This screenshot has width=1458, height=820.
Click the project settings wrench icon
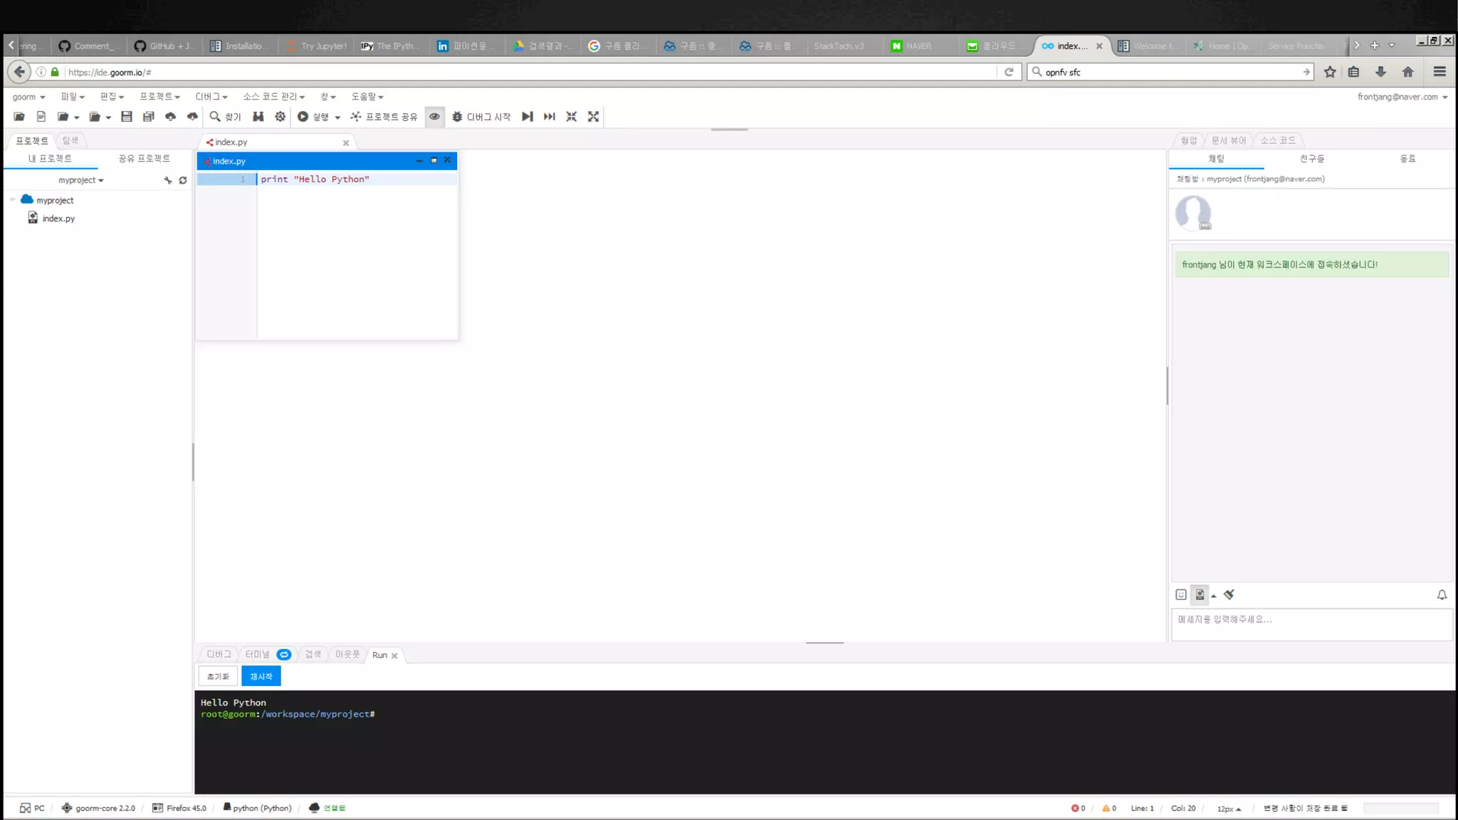tap(168, 181)
